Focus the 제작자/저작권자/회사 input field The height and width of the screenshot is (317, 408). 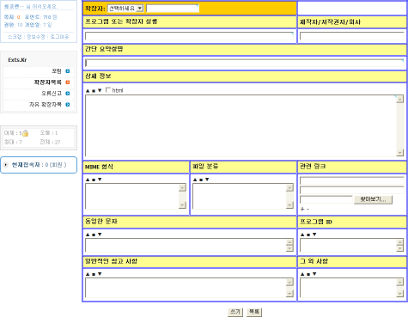click(352, 36)
